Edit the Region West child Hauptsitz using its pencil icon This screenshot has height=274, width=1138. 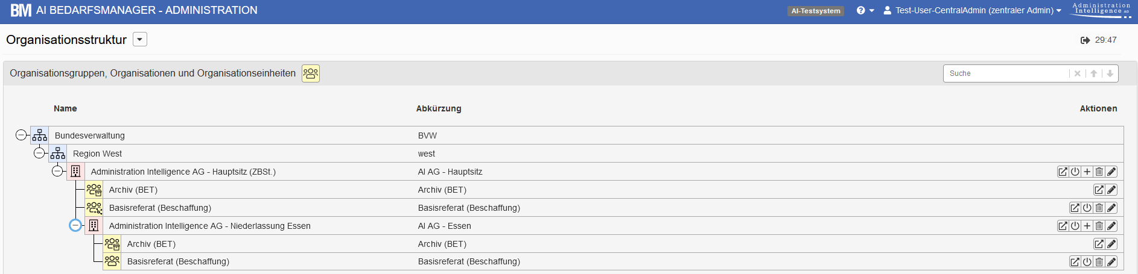[1111, 172]
